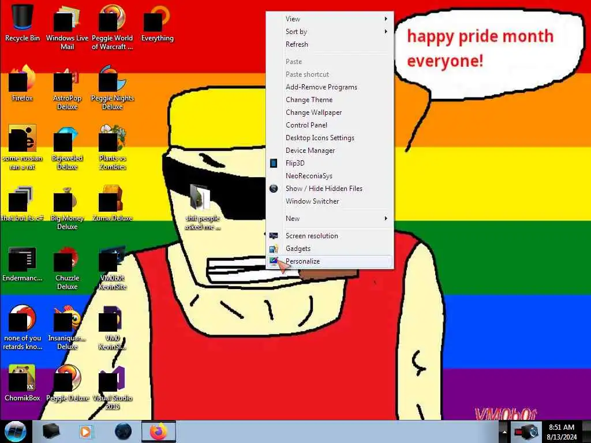This screenshot has width=591, height=443.
Task: Select Zuma Deluxe desktop icon
Action: [x=112, y=204]
